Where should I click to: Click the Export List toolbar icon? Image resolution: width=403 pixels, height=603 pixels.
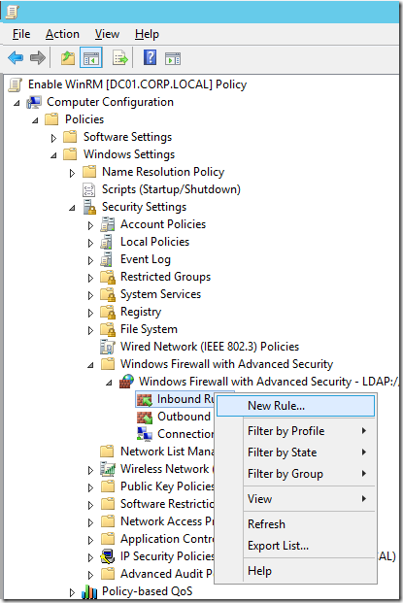(120, 58)
